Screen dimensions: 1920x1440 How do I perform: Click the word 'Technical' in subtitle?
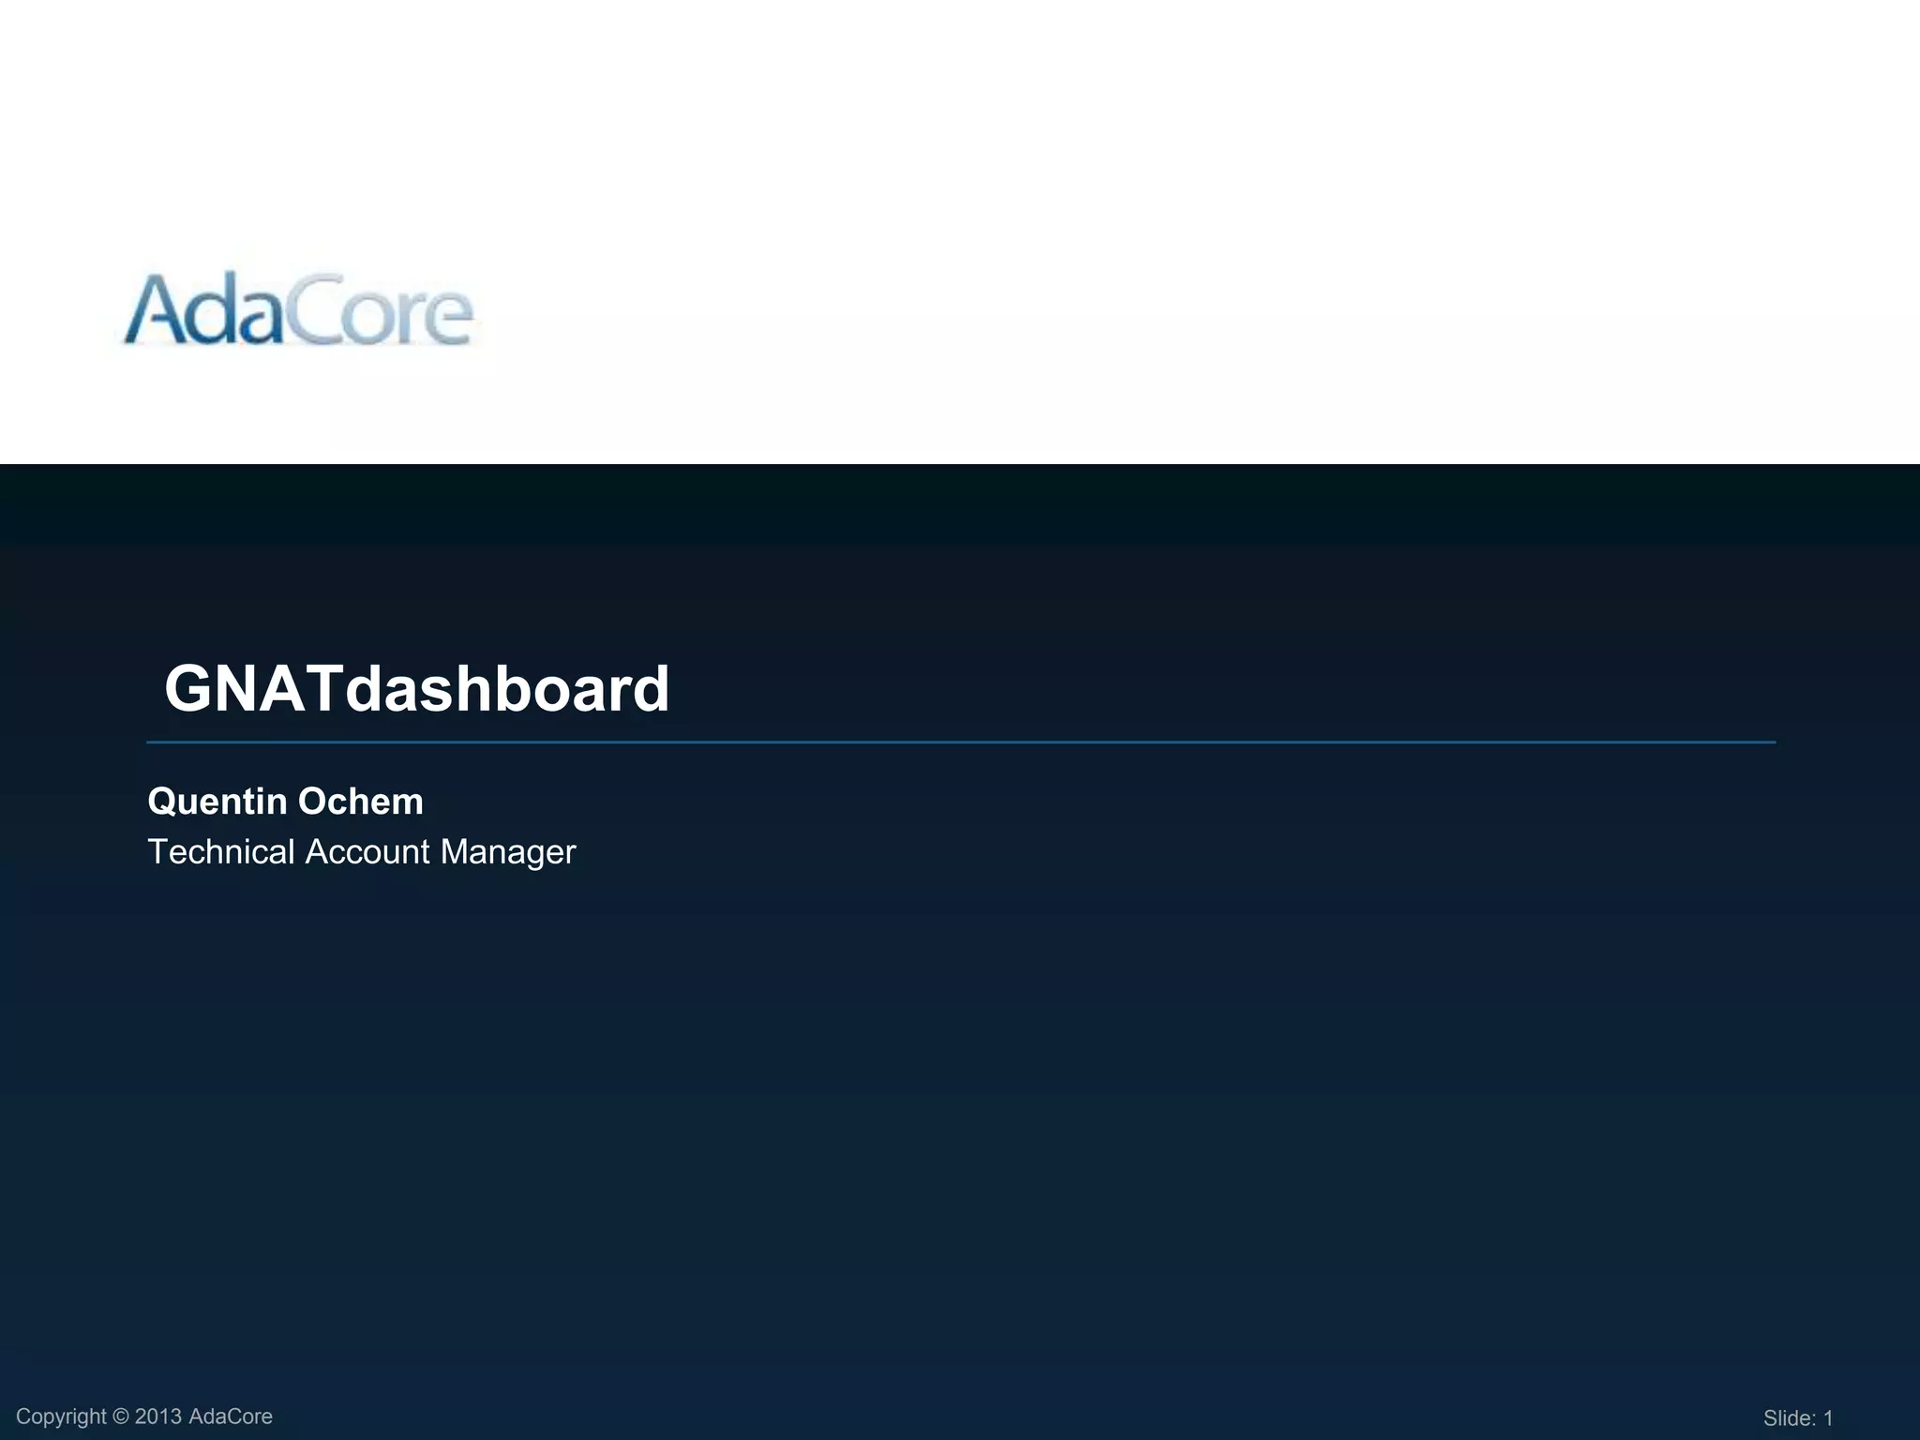[221, 852]
